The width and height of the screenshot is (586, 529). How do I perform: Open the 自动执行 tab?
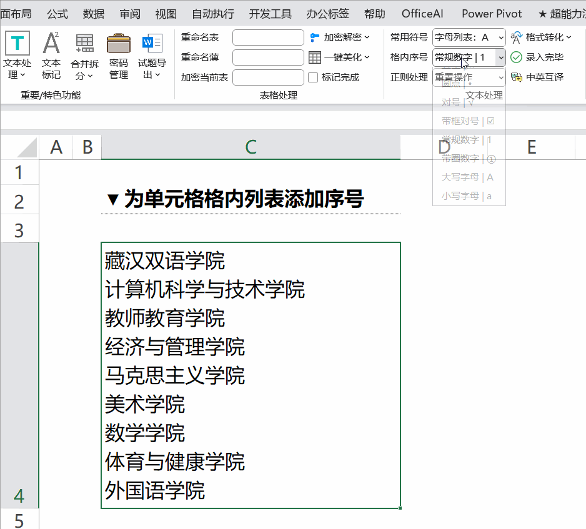(x=213, y=14)
